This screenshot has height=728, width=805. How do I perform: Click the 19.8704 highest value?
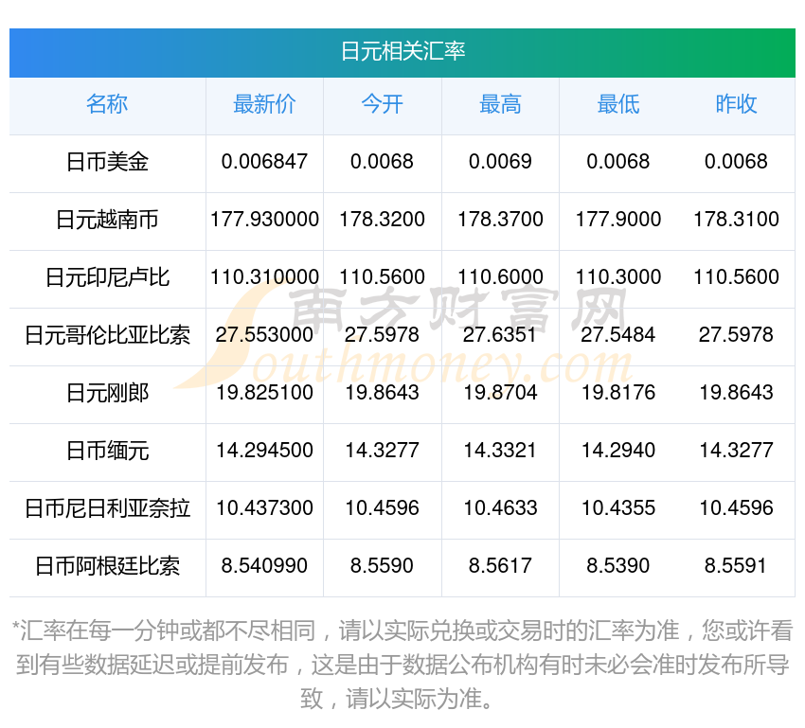point(500,393)
